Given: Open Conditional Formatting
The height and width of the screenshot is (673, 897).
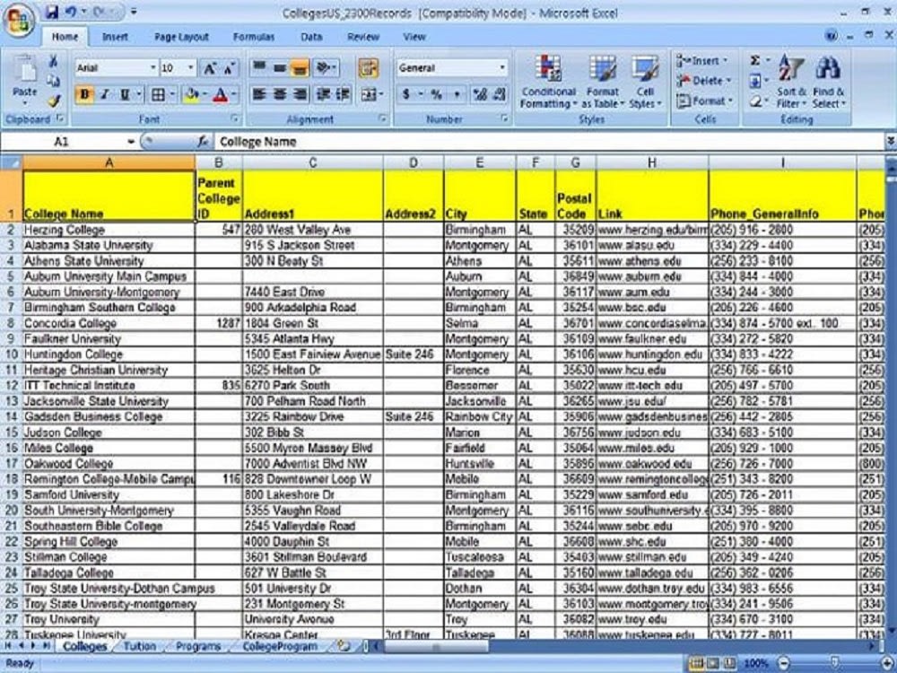Looking at the screenshot, I should pyautogui.click(x=548, y=82).
